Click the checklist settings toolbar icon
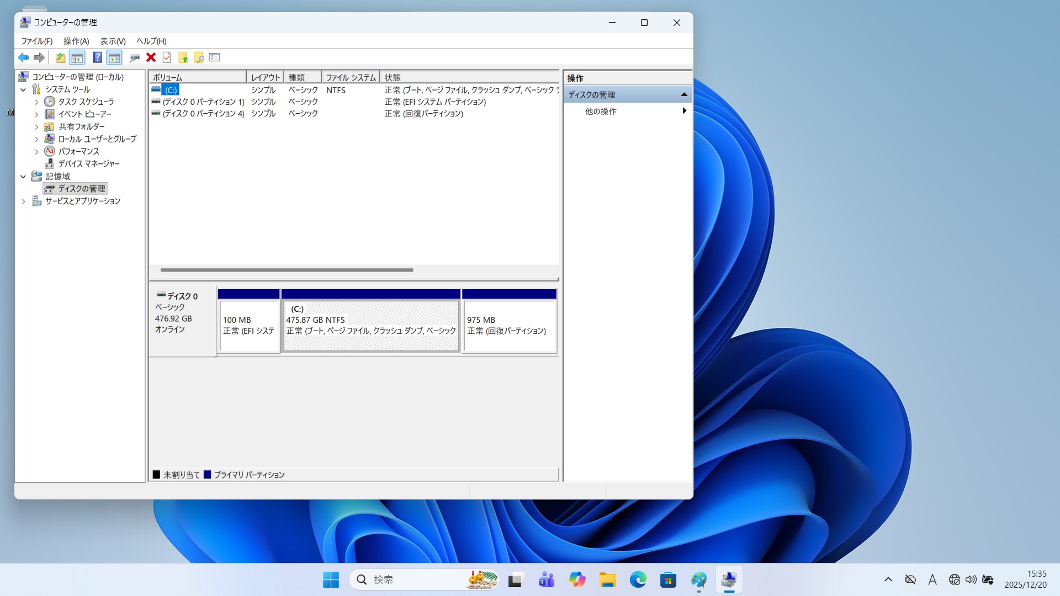 [215, 57]
